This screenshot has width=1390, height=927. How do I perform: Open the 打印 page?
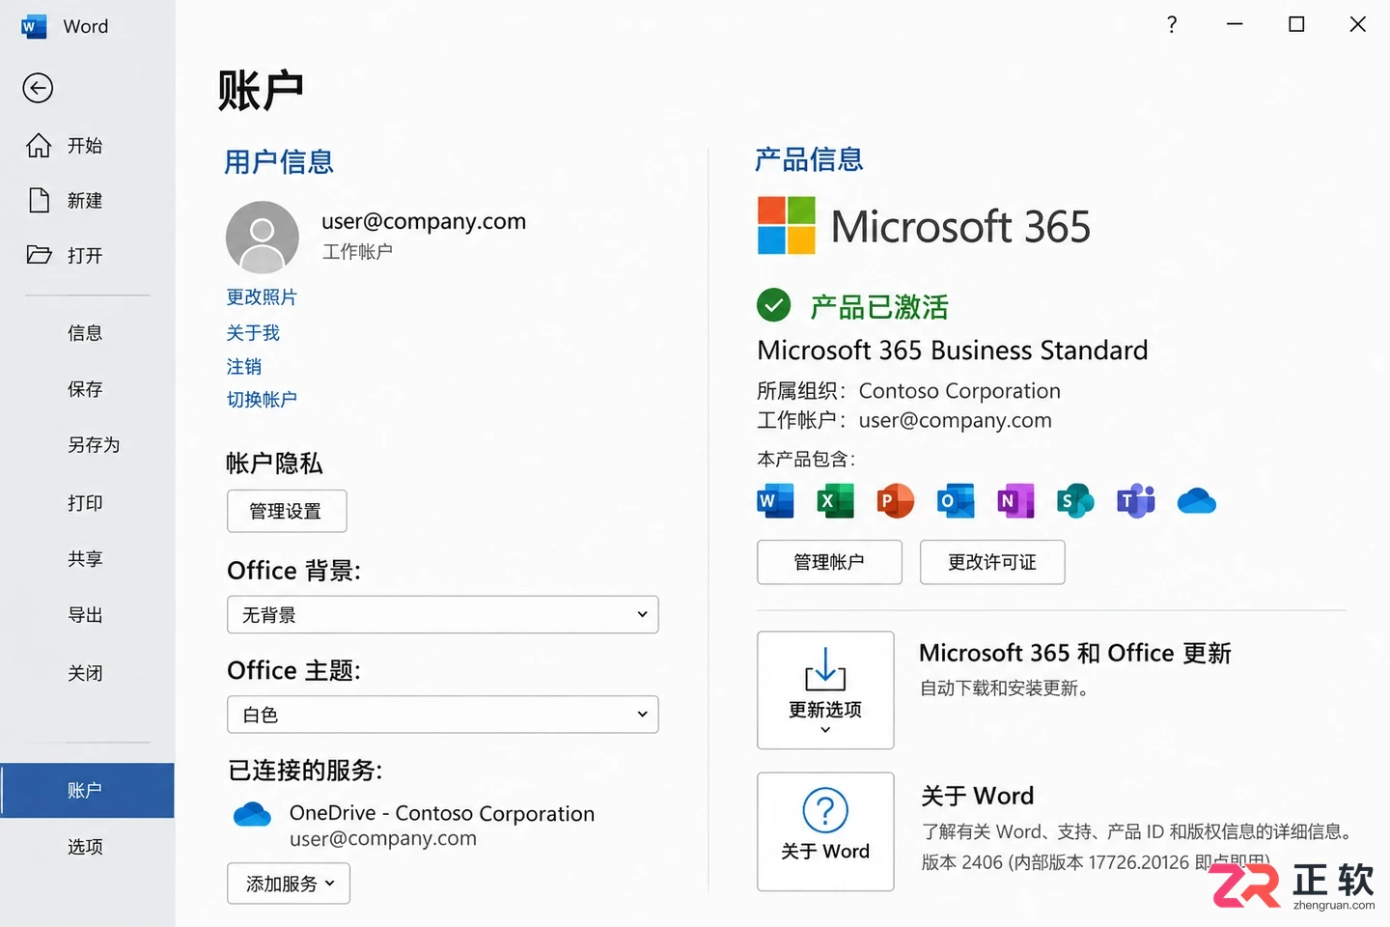pos(87,503)
